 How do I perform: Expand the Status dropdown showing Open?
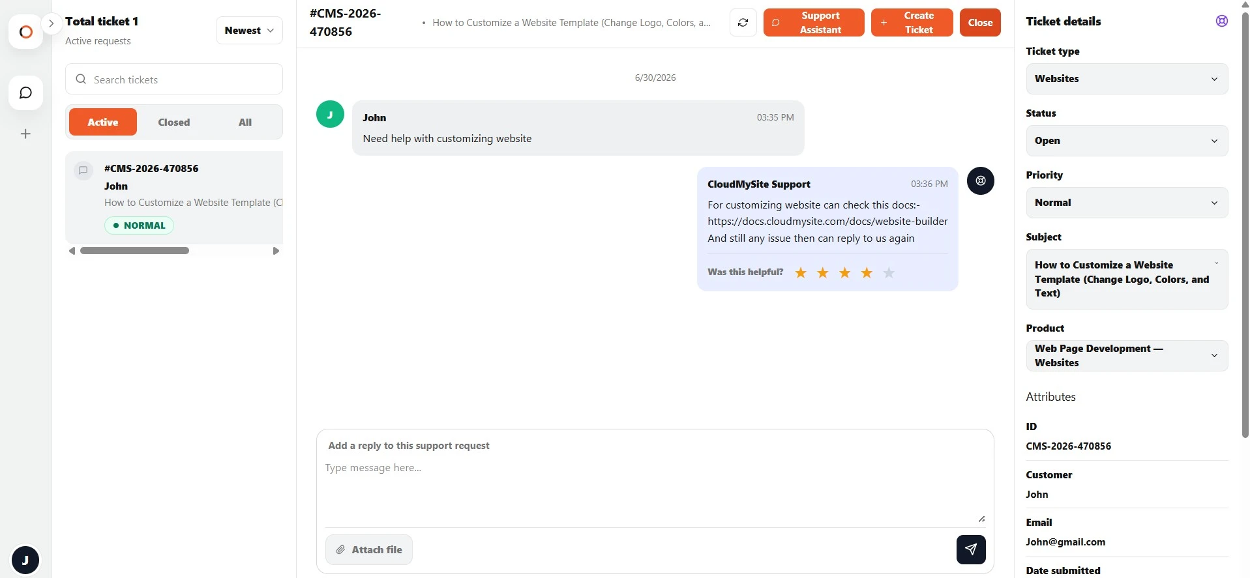[1126, 141]
